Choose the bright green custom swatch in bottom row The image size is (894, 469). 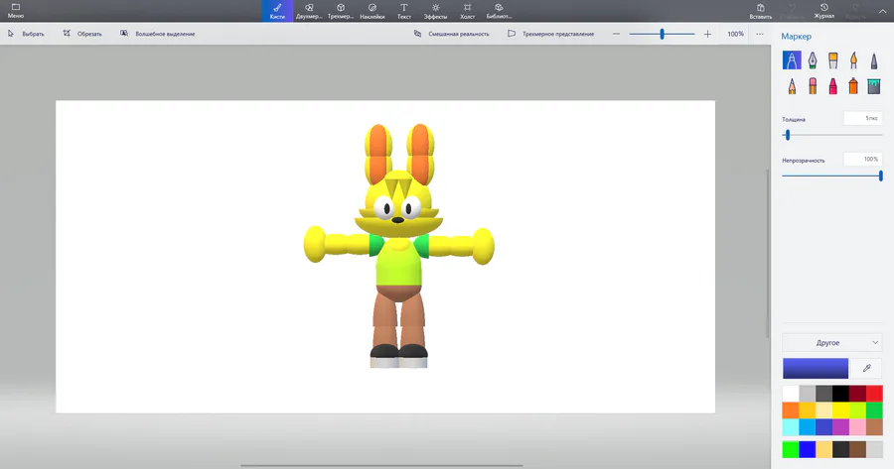coord(791,449)
